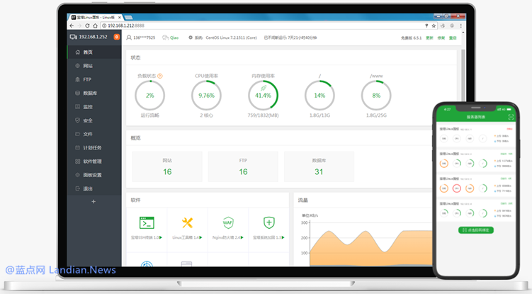This screenshot has width=532, height=294.
Task: Open the 宝塔系统加固 shield icon
Action: pos(268,223)
